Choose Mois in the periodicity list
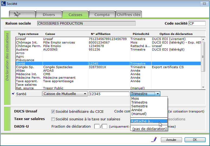 coord(149,99)
